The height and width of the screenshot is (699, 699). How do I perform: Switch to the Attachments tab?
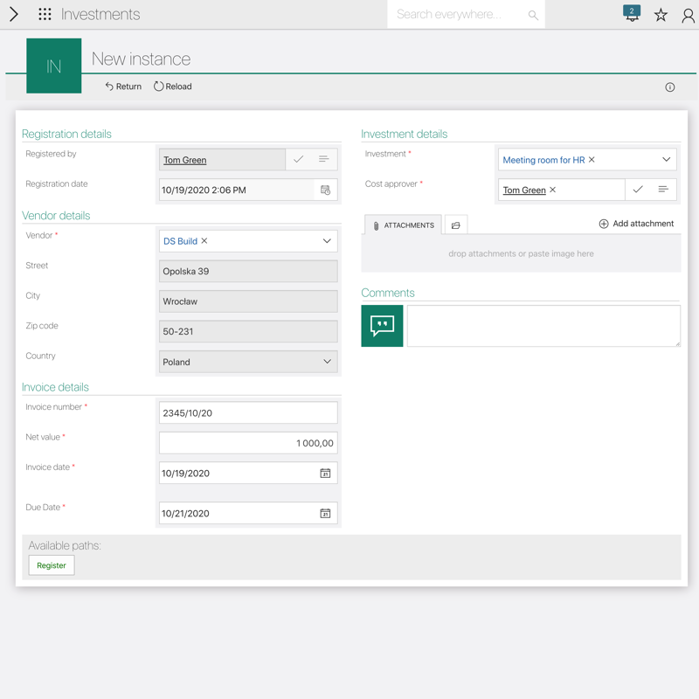(403, 225)
